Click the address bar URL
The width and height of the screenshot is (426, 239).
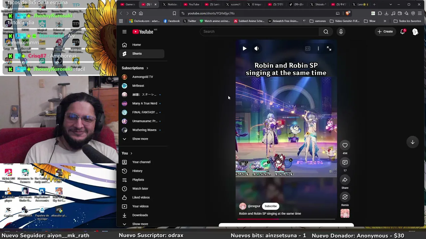click(x=211, y=13)
